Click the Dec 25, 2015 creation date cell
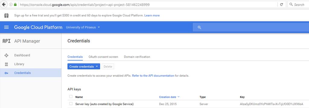This screenshot has height=108, width=309. (x=167, y=104)
